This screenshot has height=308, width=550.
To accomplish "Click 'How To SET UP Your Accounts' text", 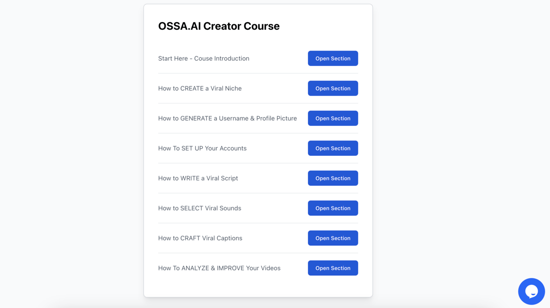I will 203,148.
